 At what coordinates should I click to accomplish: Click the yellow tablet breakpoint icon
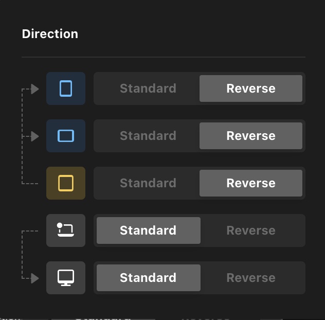click(x=66, y=183)
